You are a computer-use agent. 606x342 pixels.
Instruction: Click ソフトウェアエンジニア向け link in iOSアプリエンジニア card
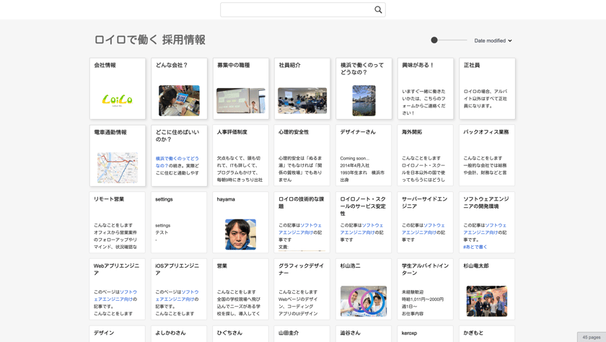click(x=177, y=296)
